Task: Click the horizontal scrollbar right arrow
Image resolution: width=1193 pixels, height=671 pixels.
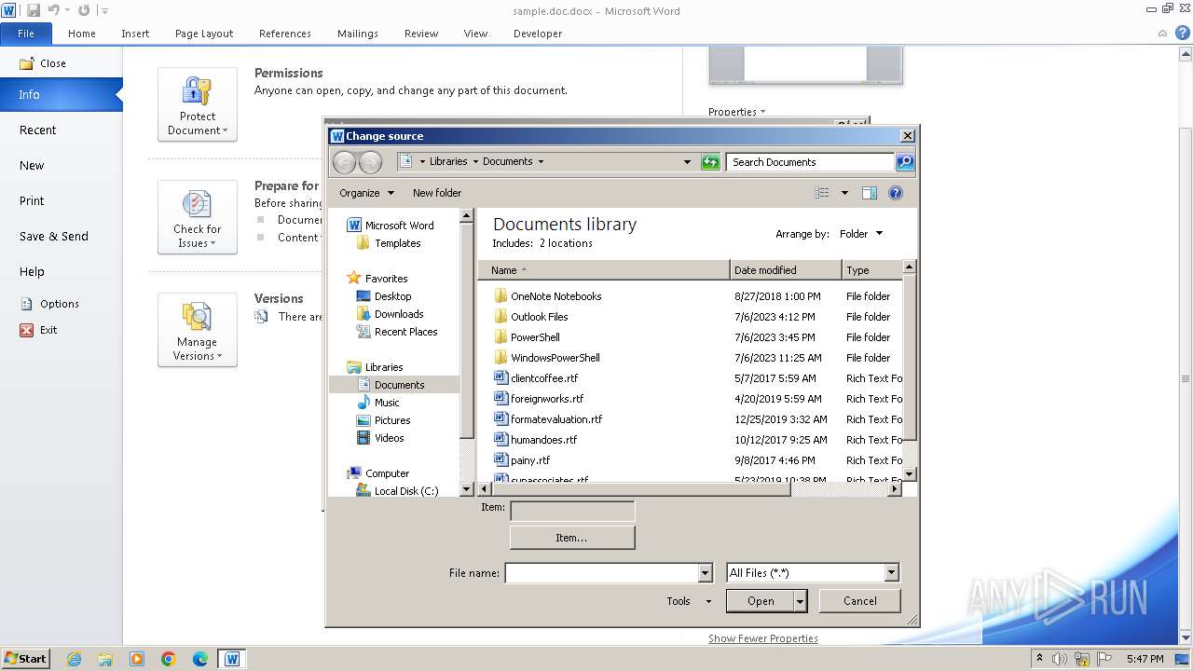Action: [895, 488]
